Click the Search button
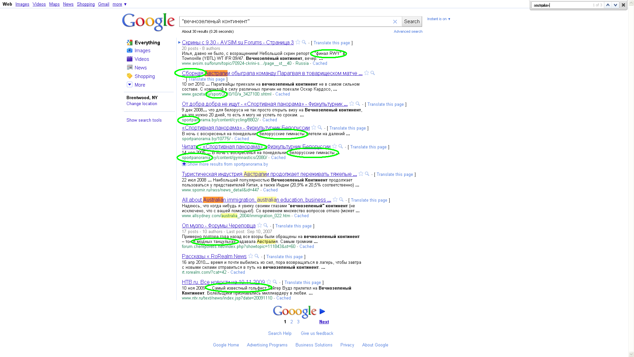Image resolution: width=634 pixels, height=357 pixels. click(412, 21)
